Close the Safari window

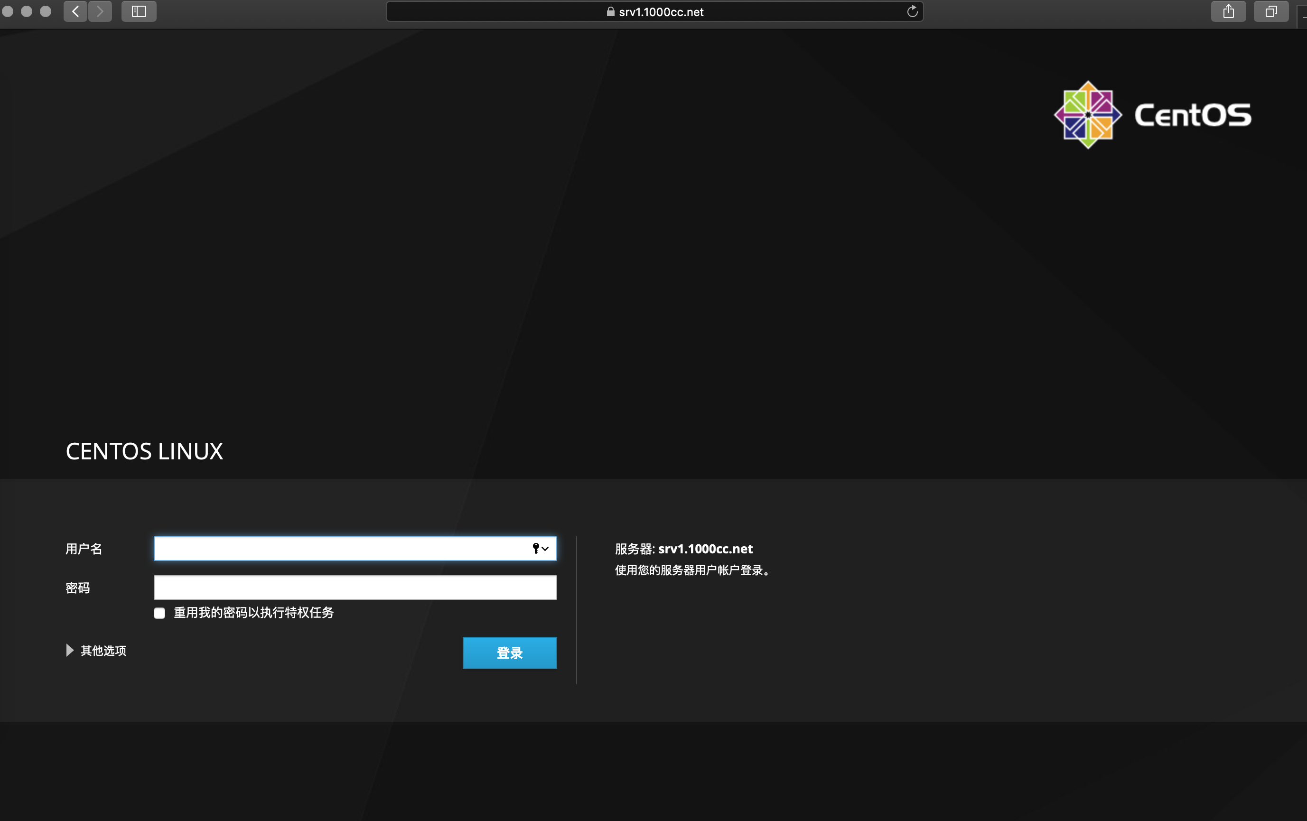[8, 11]
